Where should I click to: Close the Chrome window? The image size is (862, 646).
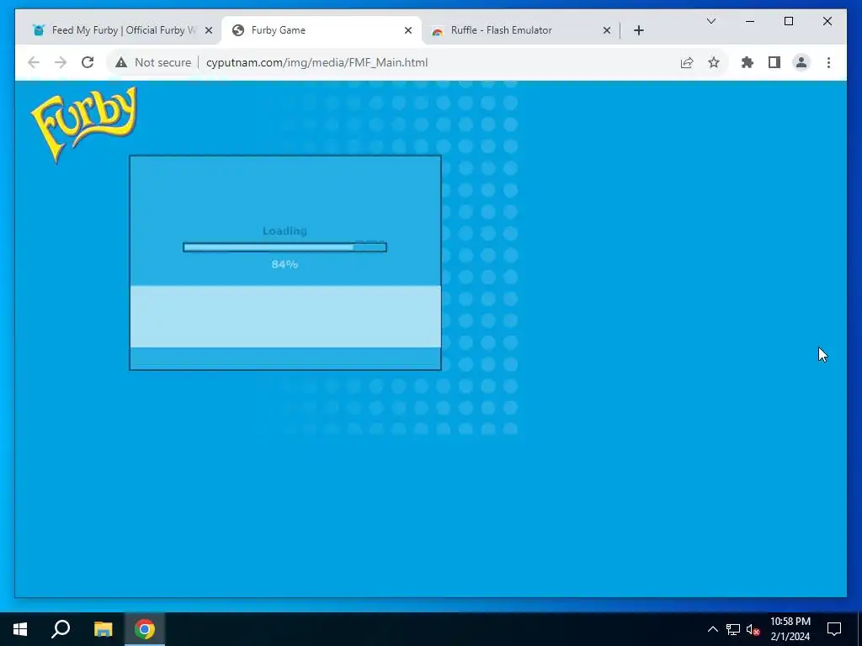click(x=827, y=21)
